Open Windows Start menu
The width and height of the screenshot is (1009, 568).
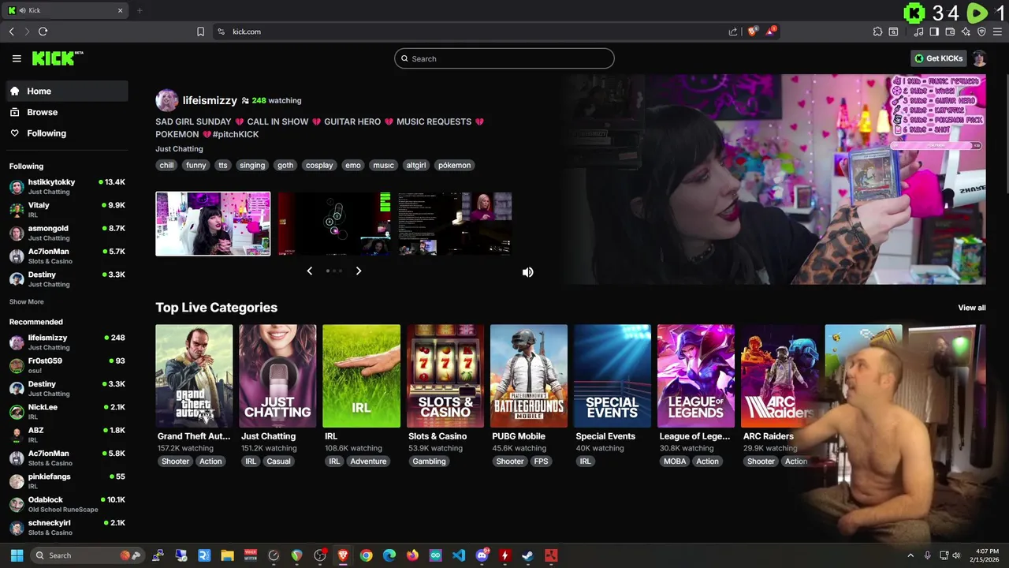[x=17, y=555]
